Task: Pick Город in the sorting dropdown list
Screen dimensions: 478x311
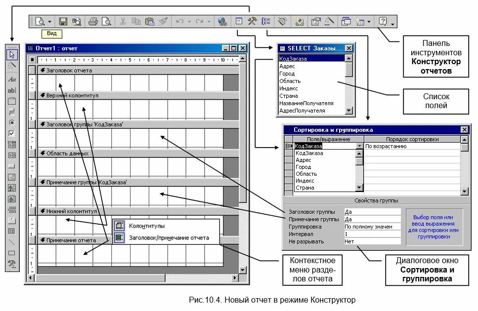Action: tap(304, 167)
